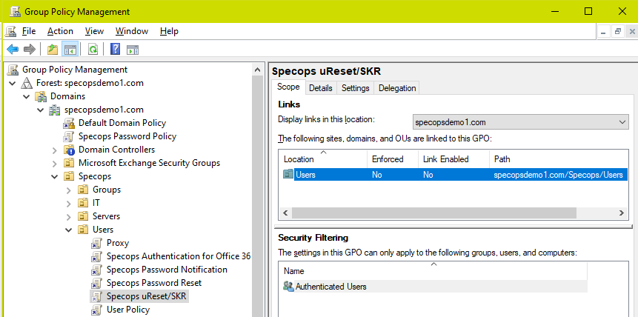Expand Microsoft Exchange Security Groups node

[x=55, y=164]
